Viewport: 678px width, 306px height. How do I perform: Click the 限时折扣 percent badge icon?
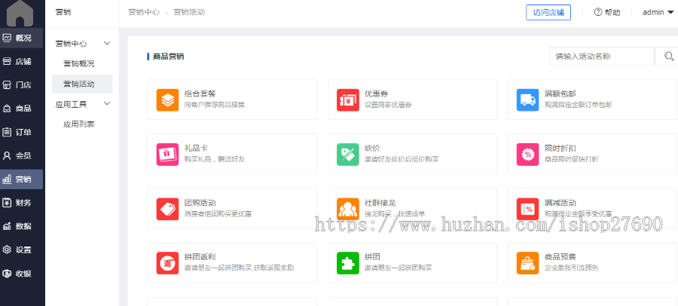527,155
